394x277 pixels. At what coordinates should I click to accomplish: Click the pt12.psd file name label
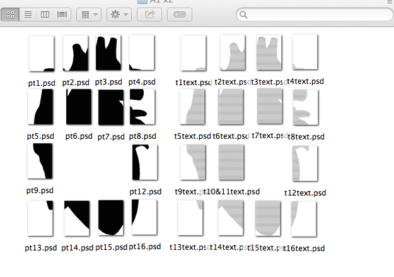pyautogui.click(x=146, y=192)
